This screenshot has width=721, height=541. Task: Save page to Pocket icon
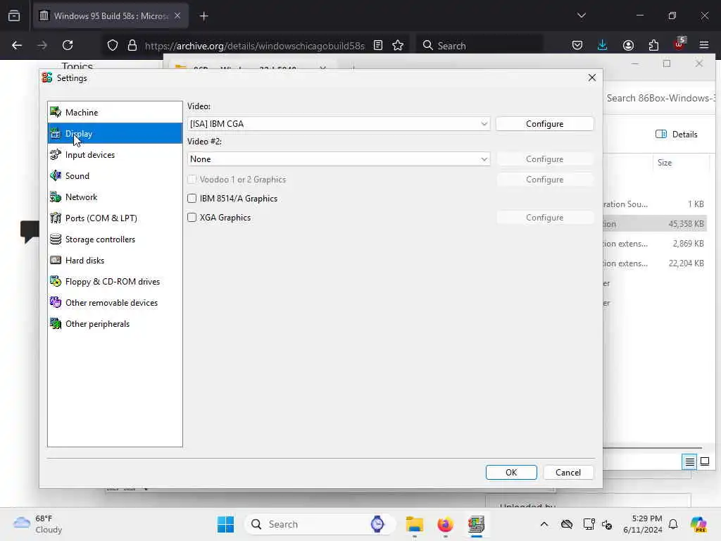click(577, 45)
